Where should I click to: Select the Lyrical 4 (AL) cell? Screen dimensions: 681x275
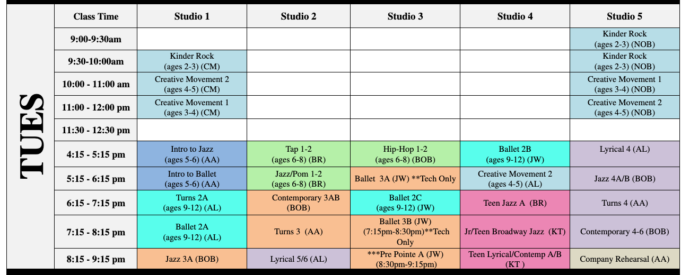[x=625, y=154]
